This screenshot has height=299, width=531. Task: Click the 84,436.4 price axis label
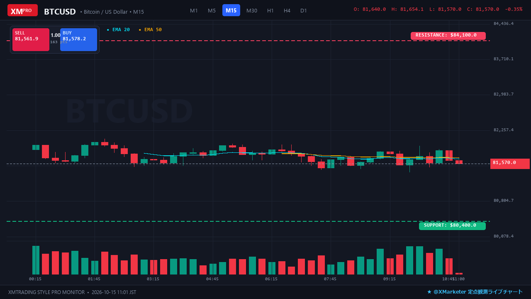pos(504,23)
